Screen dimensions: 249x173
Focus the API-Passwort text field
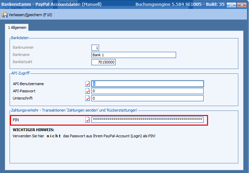click(x=147, y=91)
